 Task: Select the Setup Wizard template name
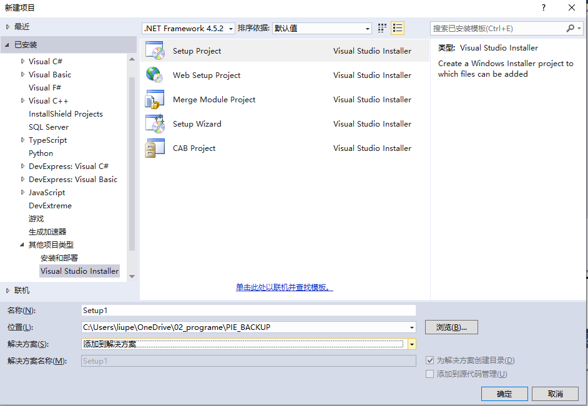point(197,123)
